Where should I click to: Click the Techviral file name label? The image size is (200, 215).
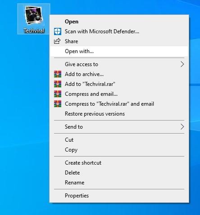tap(34, 31)
